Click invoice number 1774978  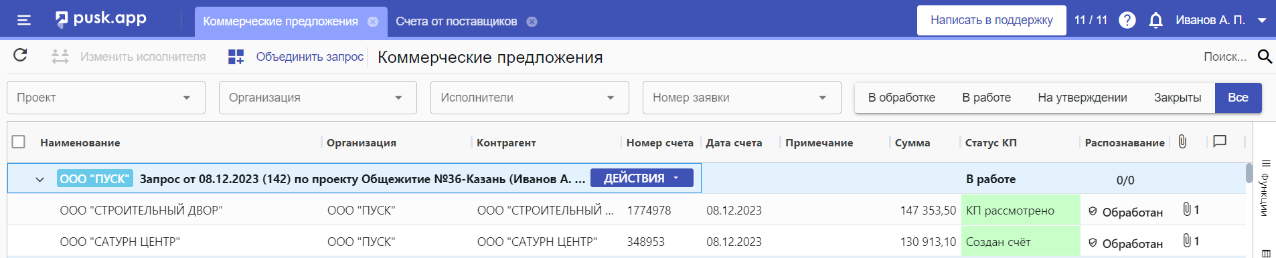click(x=649, y=211)
